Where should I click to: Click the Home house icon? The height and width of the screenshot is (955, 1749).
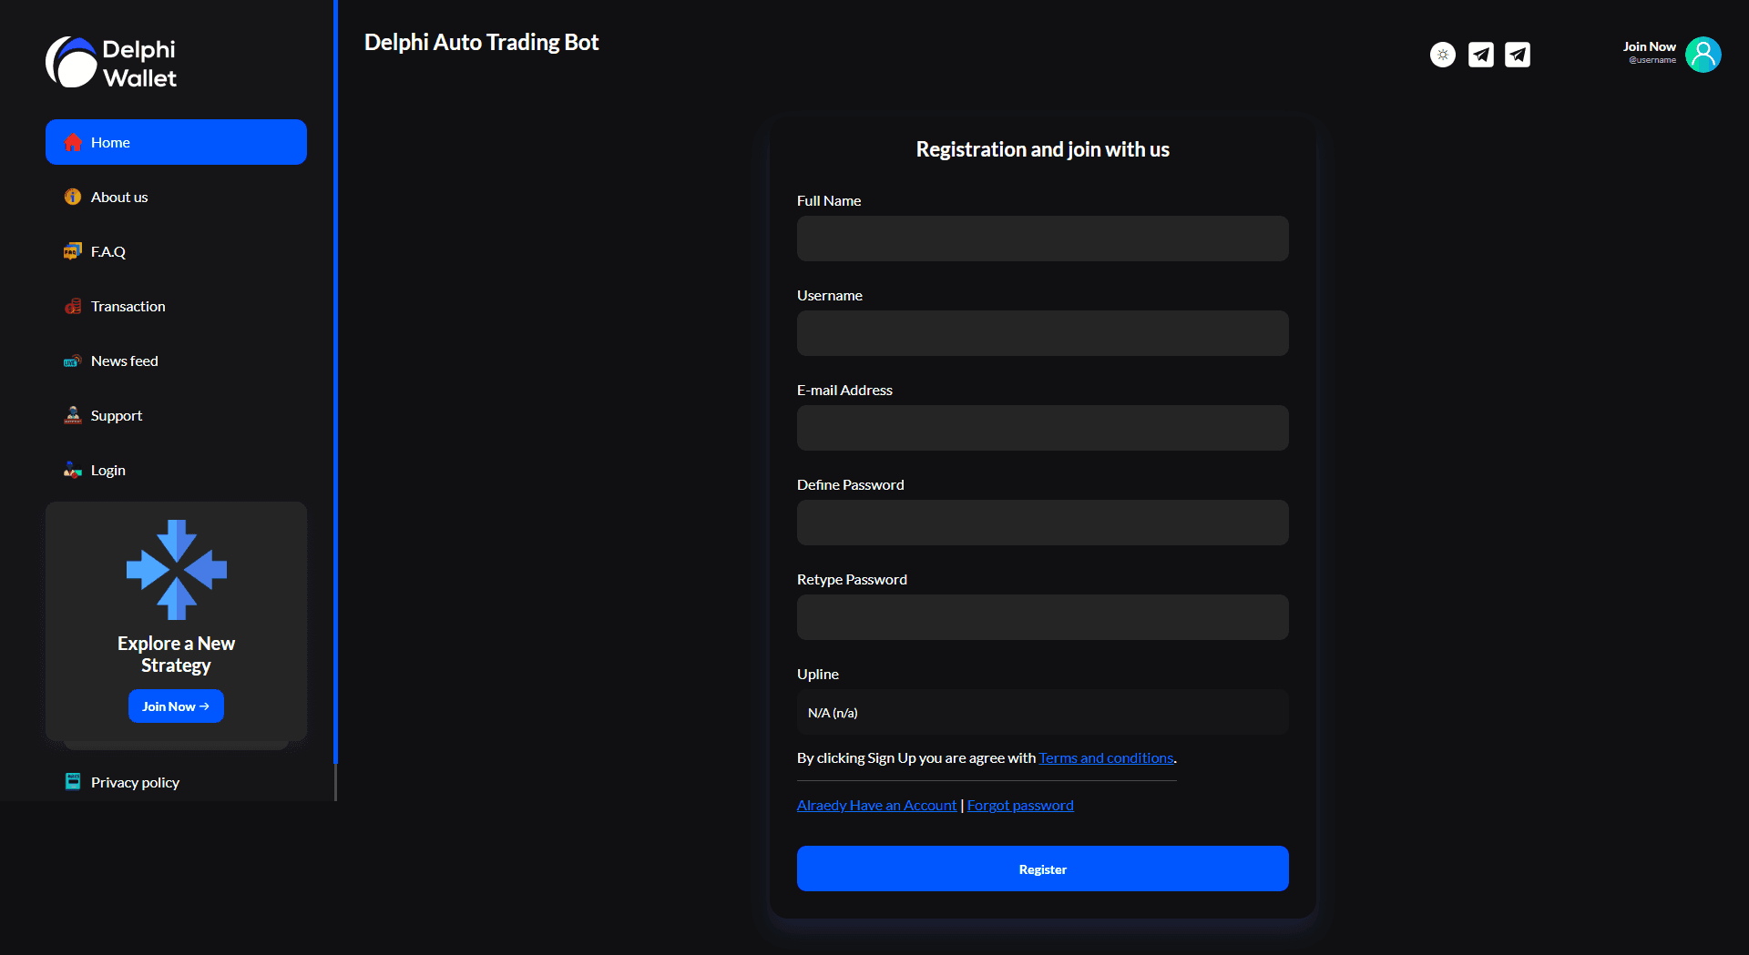click(x=73, y=142)
